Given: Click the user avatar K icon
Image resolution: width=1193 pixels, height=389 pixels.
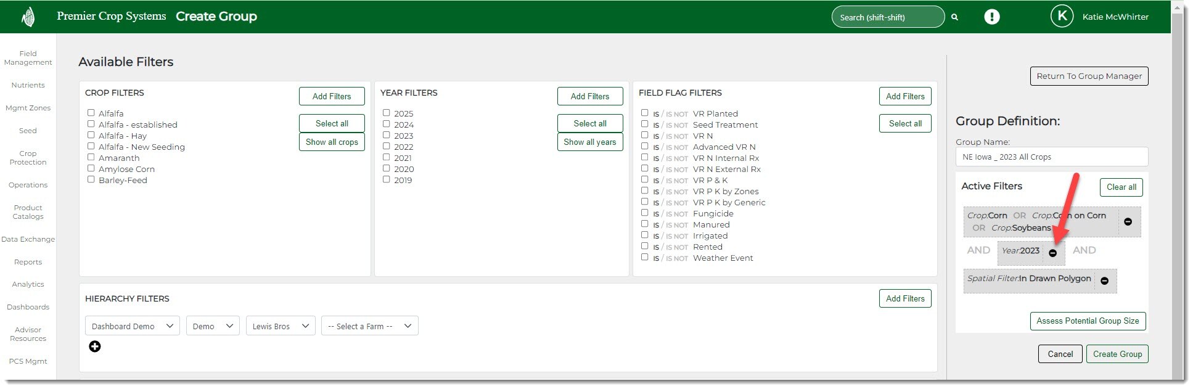Looking at the screenshot, I should click(1062, 17).
